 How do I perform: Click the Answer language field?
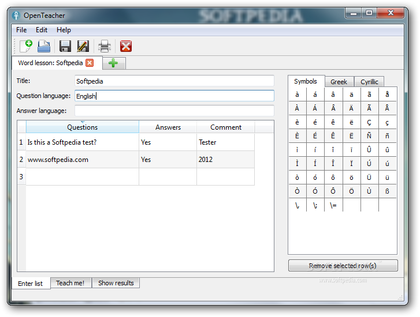[x=174, y=111]
